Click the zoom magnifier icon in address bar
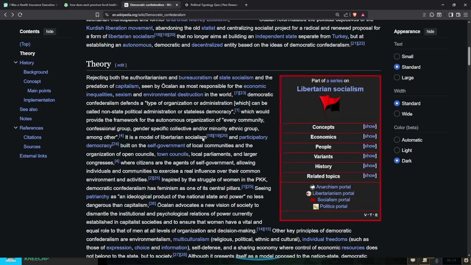The width and height of the screenshot is (471, 265). (337, 15)
